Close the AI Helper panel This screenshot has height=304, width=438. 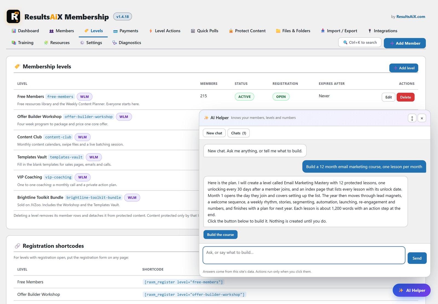422,118
